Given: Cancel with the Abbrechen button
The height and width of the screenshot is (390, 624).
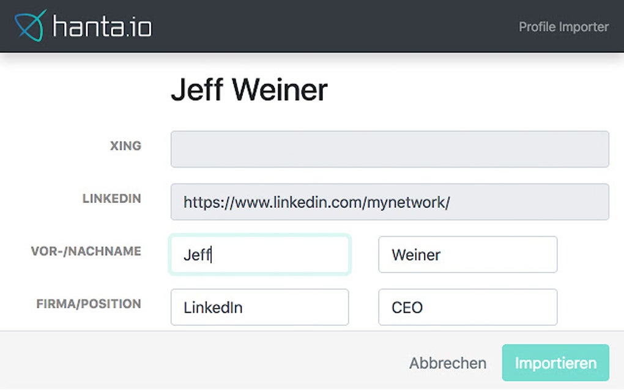Looking at the screenshot, I should [448, 363].
